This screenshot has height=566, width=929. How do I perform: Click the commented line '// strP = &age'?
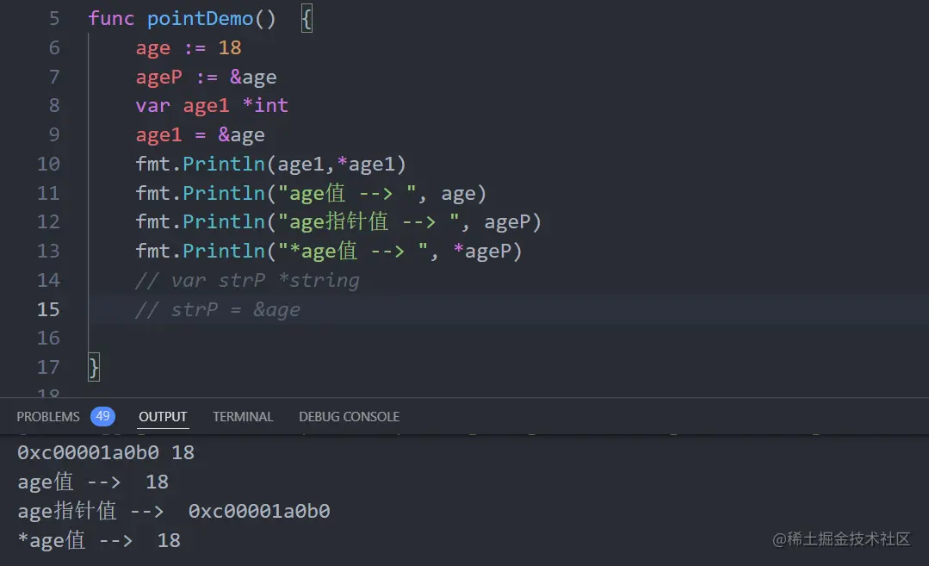[x=218, y=309]
